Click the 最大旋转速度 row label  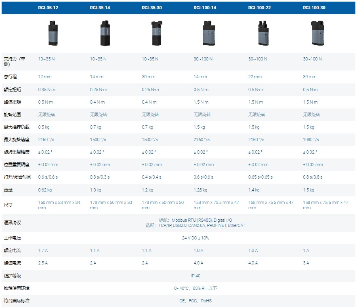17,139
